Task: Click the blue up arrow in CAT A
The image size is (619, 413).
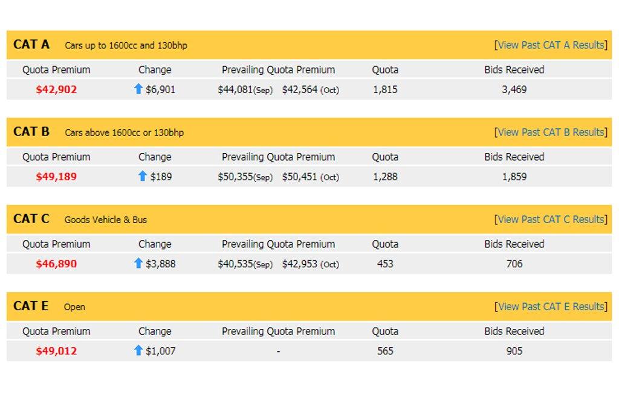Action: (138, 89)
